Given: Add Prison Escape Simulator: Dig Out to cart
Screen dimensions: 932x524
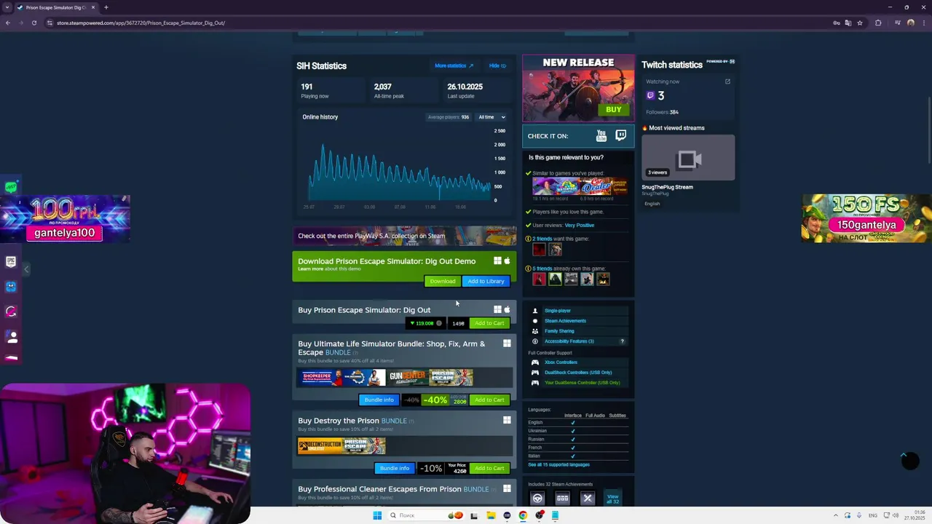Looking at the screenshot, I should pos(489,323).
